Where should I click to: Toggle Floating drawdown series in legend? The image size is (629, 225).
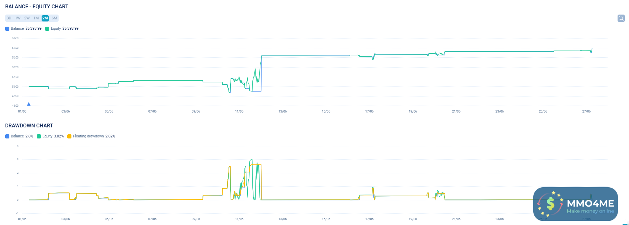pyautogui.click(x=69, y=136)
